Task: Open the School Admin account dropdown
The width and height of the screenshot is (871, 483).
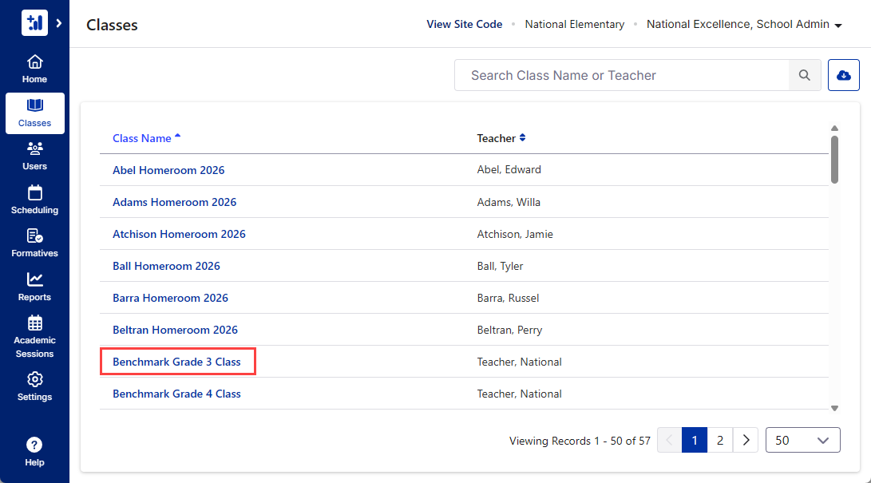Action: [x=744, y=25]
